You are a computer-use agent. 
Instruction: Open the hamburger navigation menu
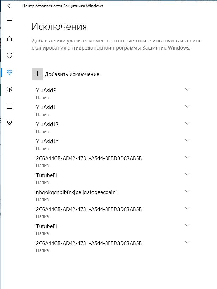pyautogui.click(x=10, y=21)
